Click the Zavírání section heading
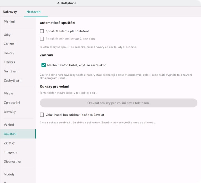 46,55
